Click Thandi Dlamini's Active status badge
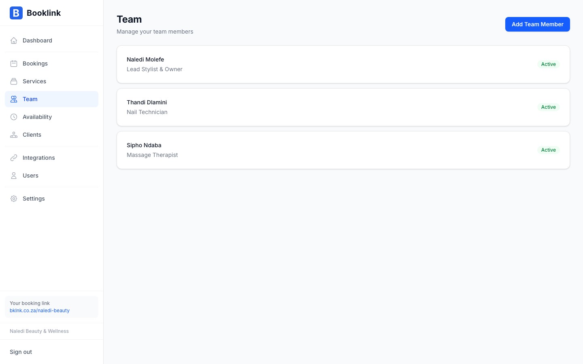The height and width of the screenshot is (364, 583). [x=549, y=107]
